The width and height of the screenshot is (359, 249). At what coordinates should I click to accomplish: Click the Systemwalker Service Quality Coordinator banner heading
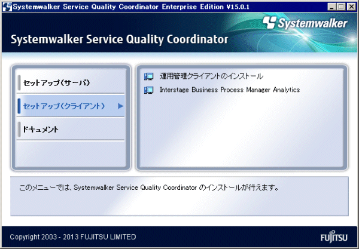pyautogui.click(x=119, y=39)
